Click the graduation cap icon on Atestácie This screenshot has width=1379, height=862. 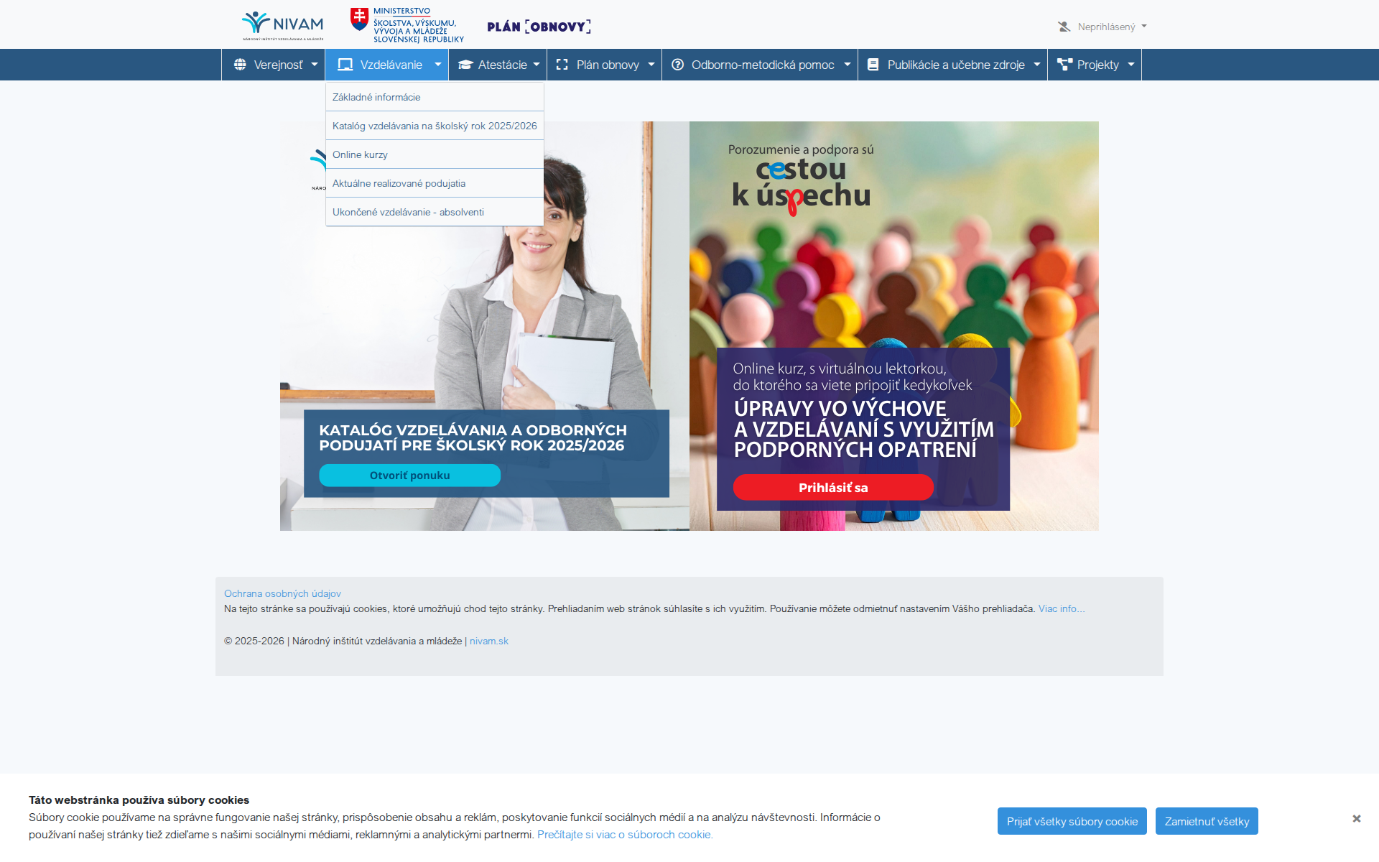[465, 64]
